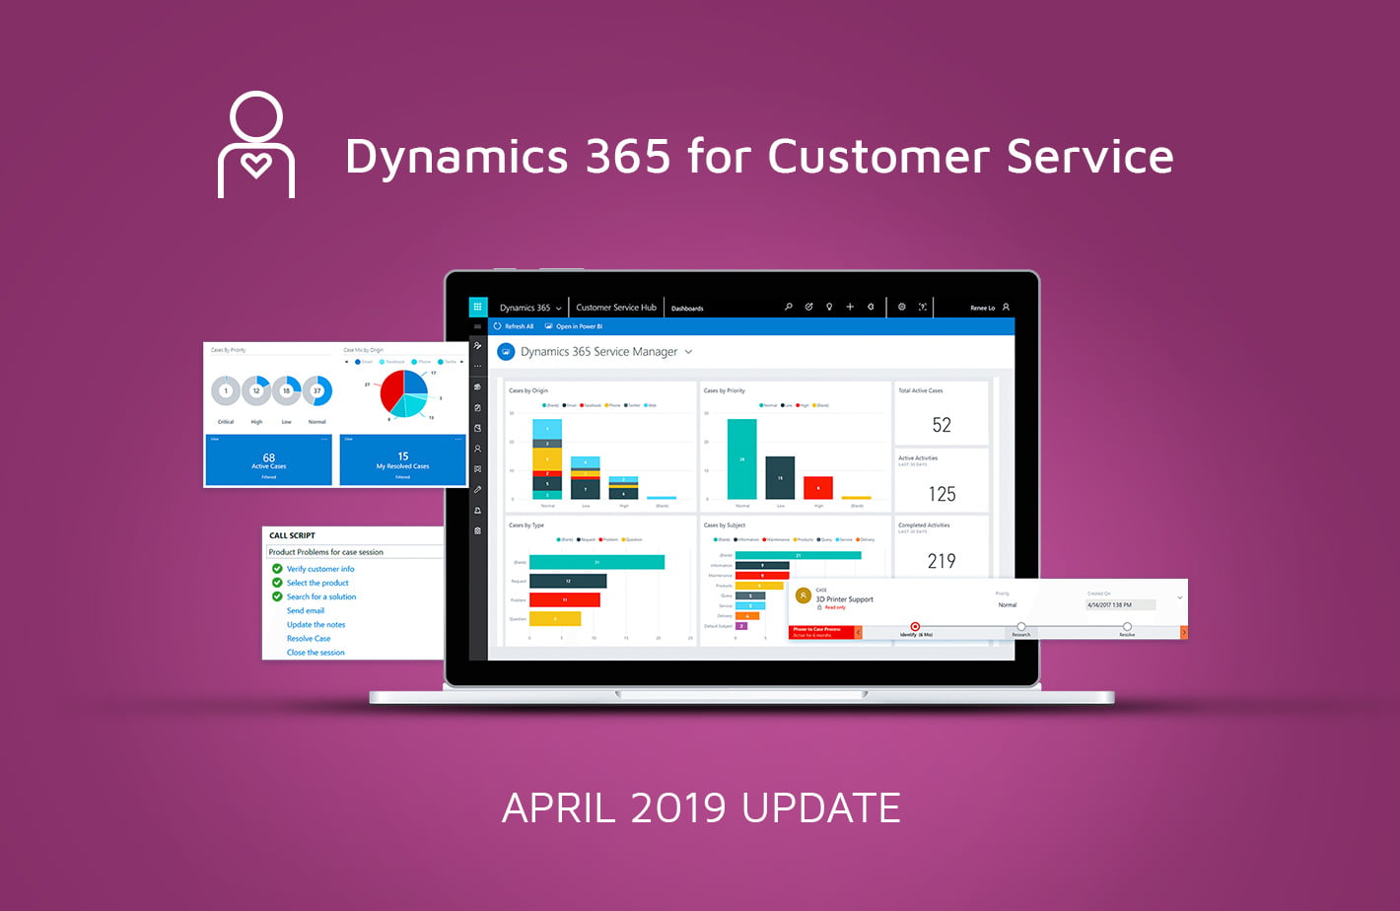Click the ellipsis on My Resolved Cases tile

click(457, 440)
